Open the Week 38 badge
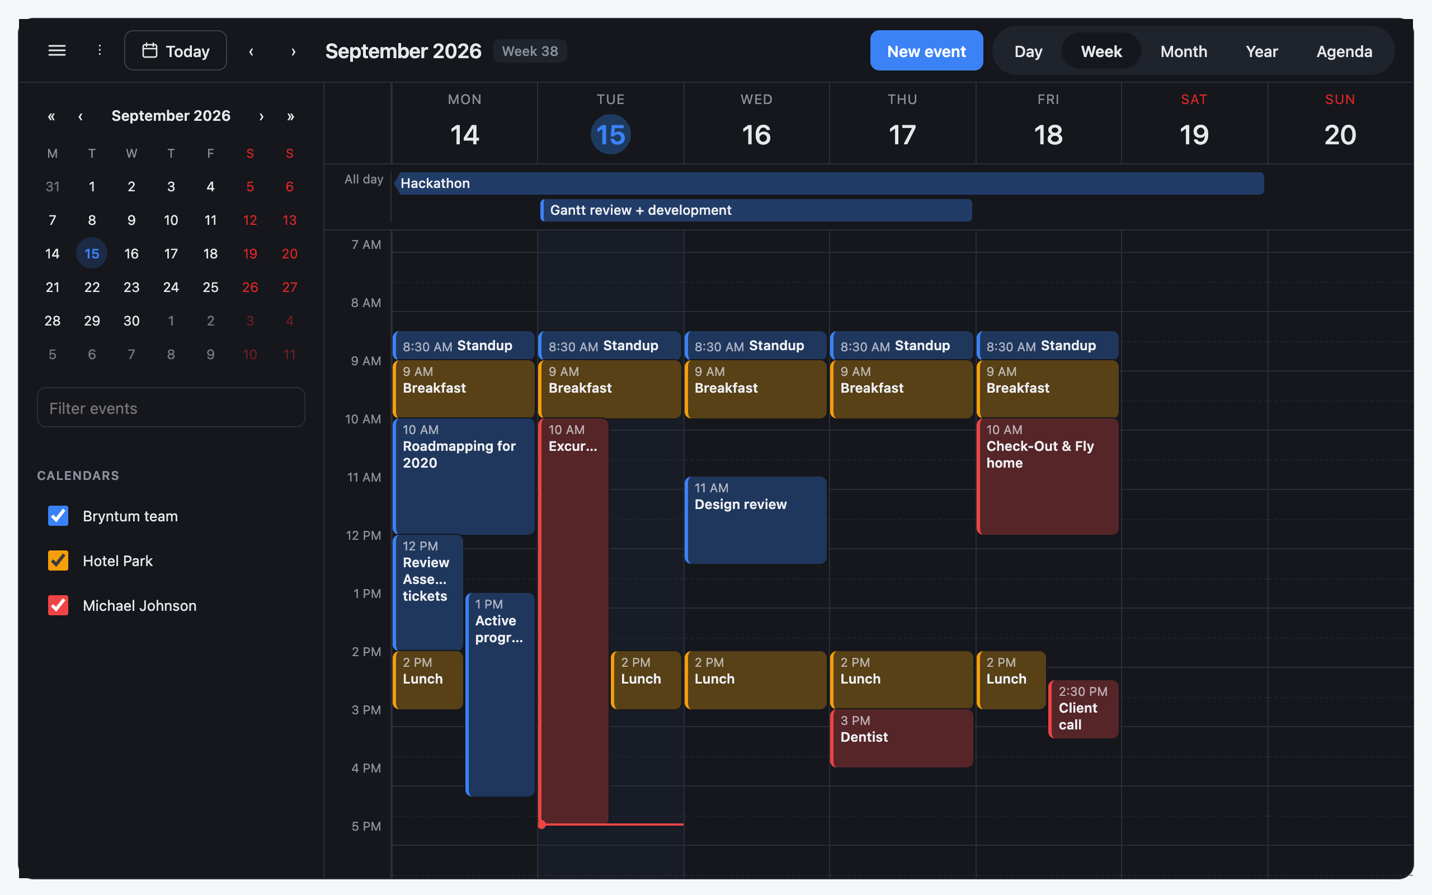This screenshot has height=895, width=1432. [x=530, y=51]
